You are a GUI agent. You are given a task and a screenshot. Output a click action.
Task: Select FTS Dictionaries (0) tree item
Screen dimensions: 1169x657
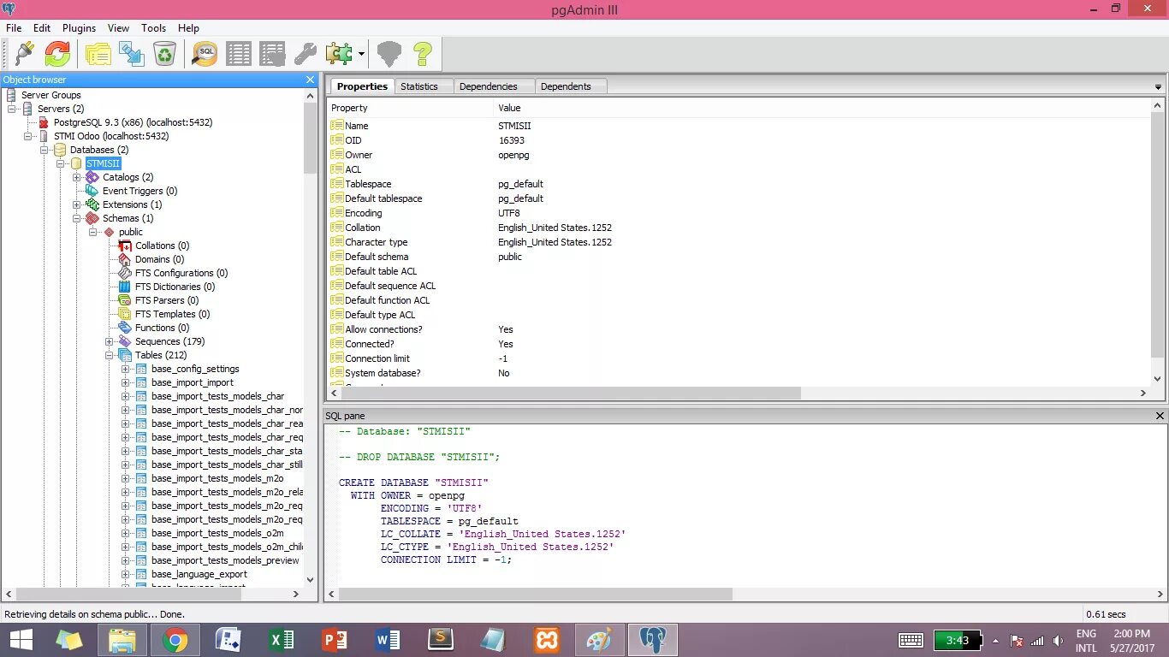coord(175,287)
